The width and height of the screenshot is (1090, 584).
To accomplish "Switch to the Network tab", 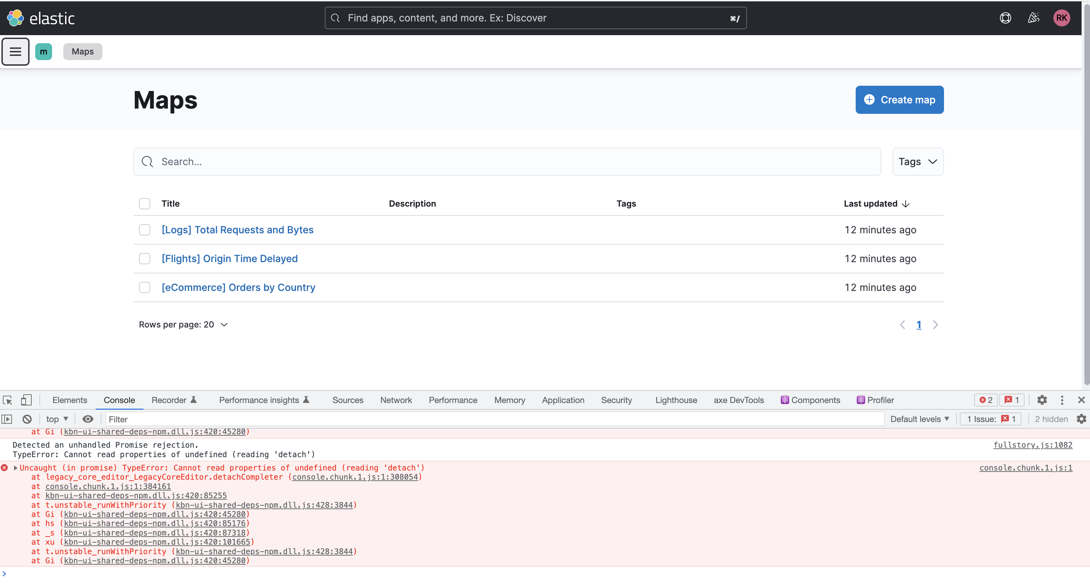I will 395,400.
